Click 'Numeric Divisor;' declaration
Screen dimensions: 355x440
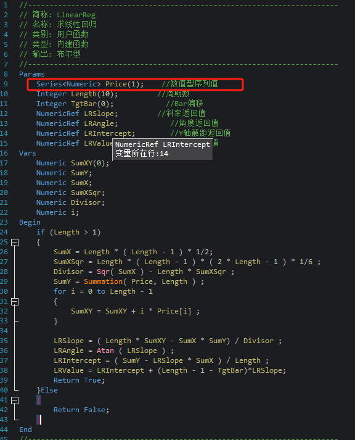pos(70,202)
